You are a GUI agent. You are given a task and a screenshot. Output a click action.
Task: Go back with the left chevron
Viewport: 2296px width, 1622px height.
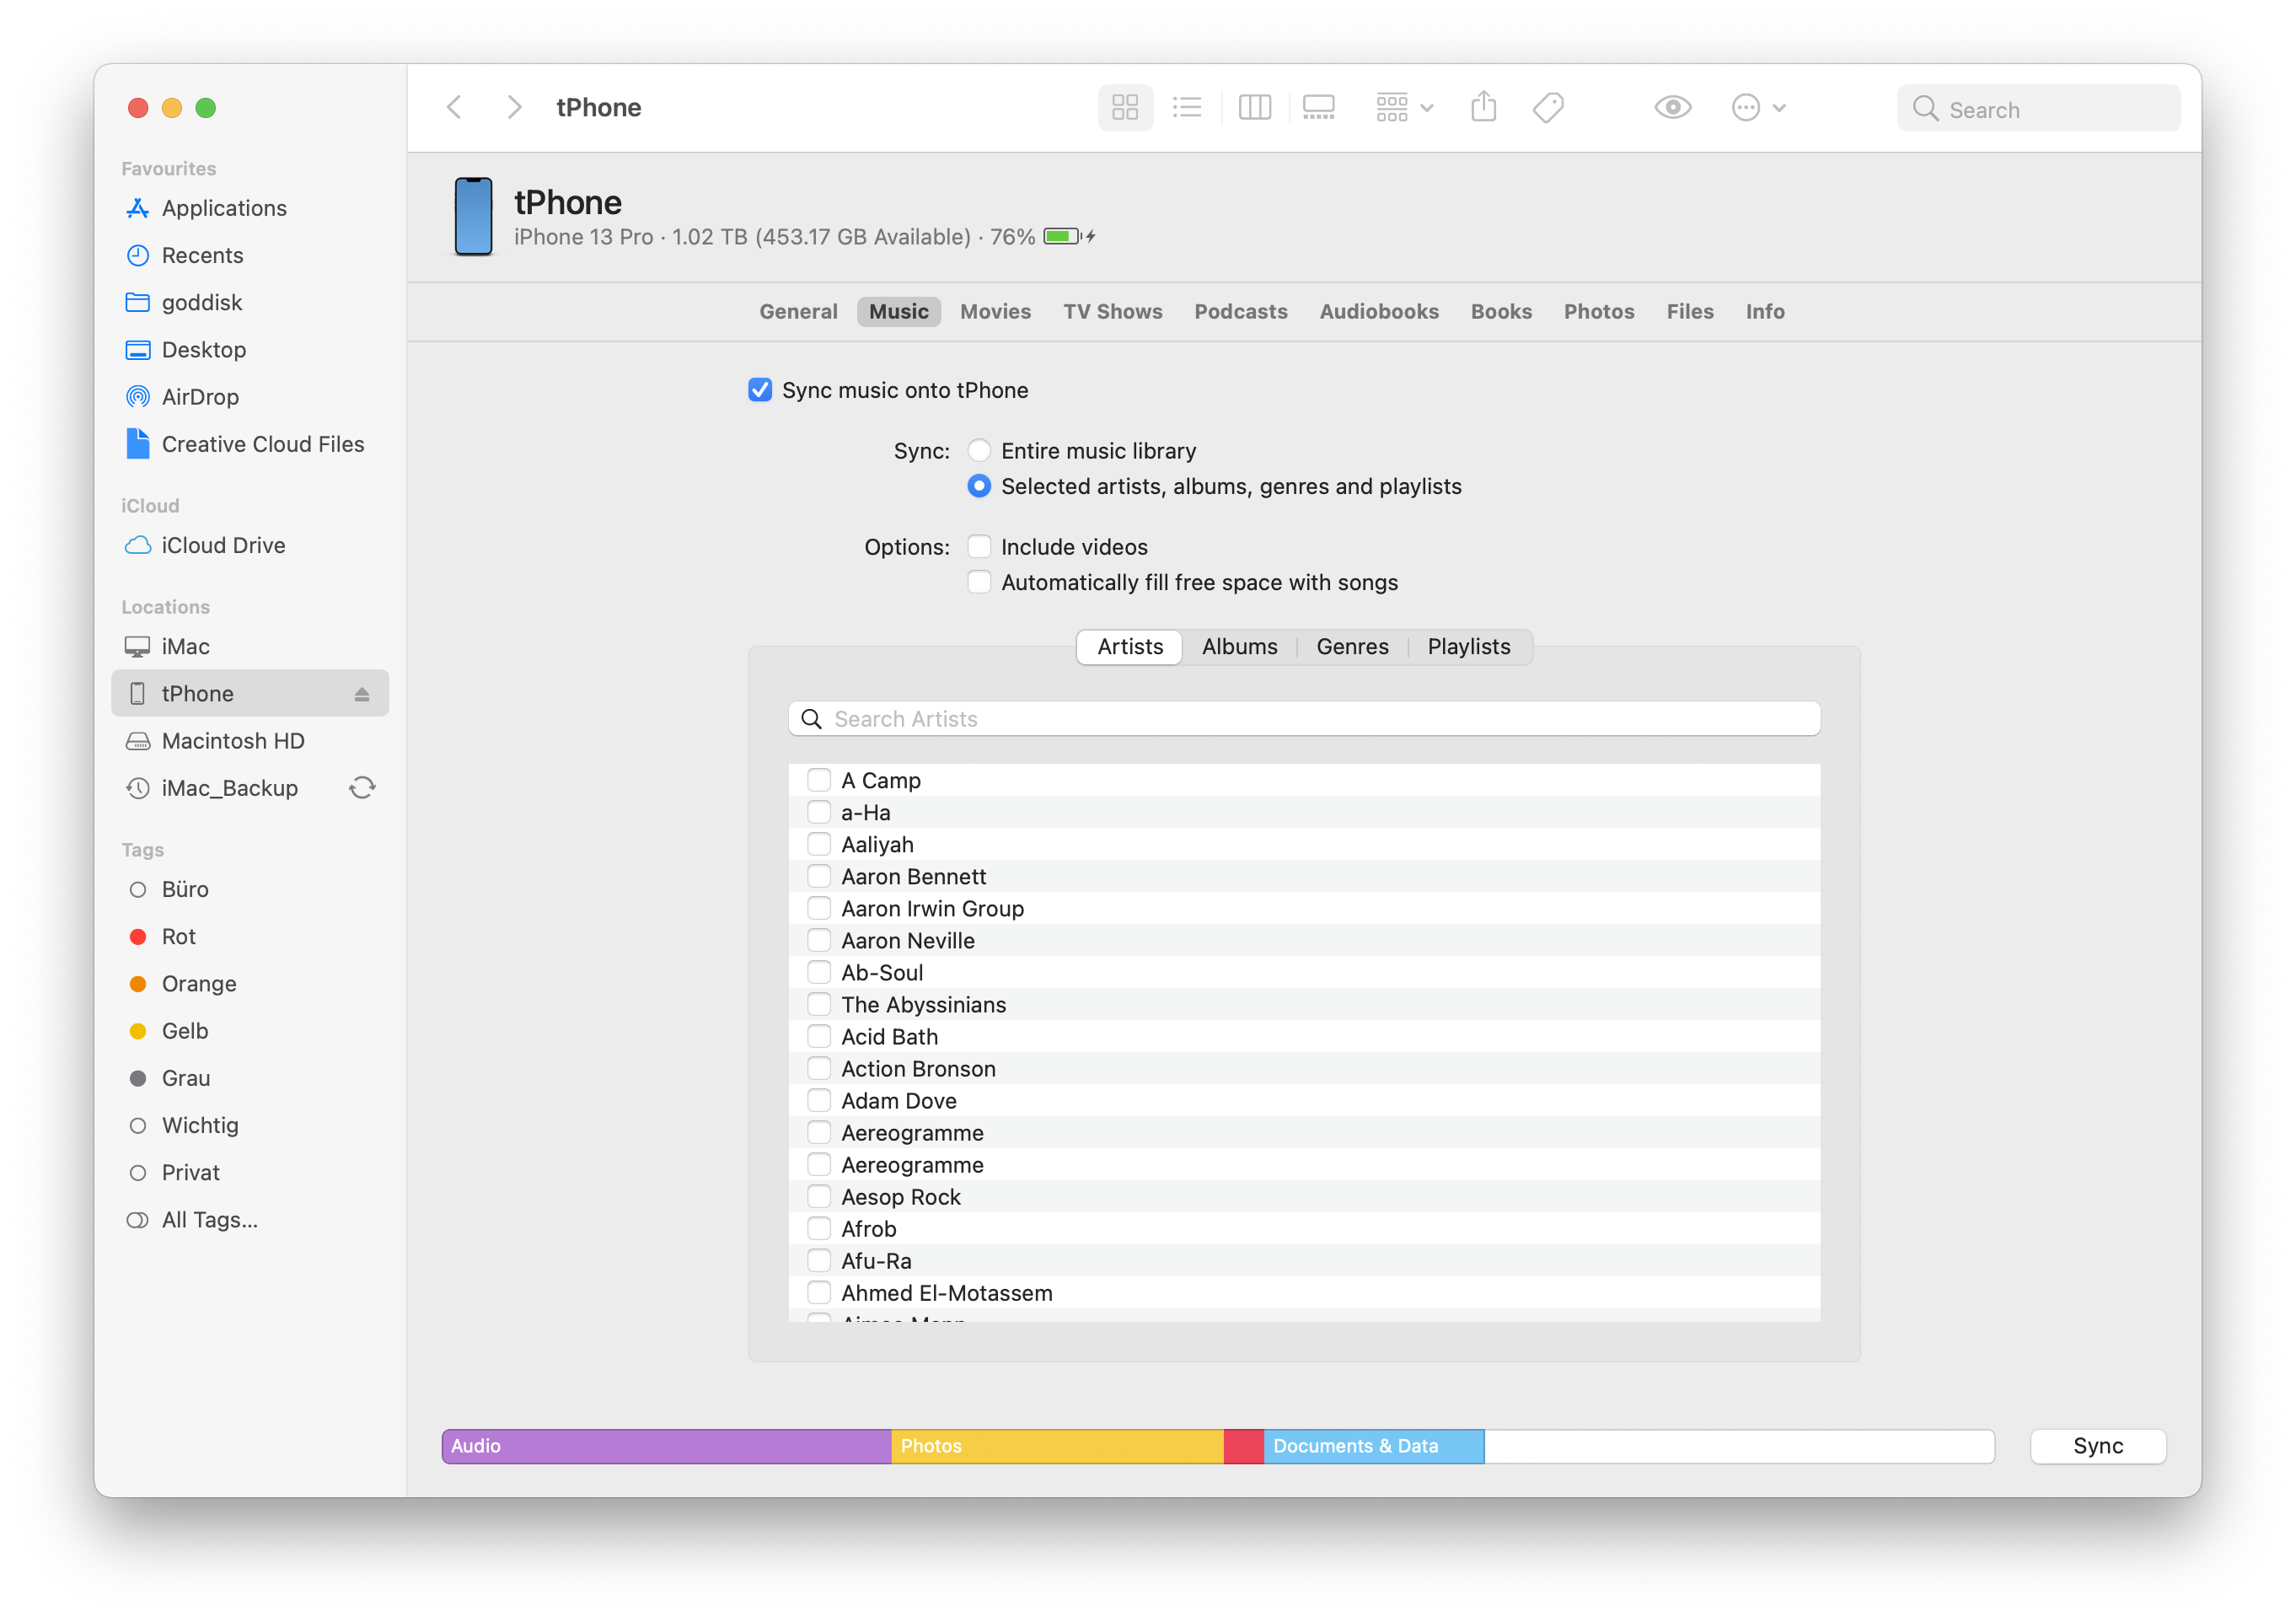click(x=454, y=107)
